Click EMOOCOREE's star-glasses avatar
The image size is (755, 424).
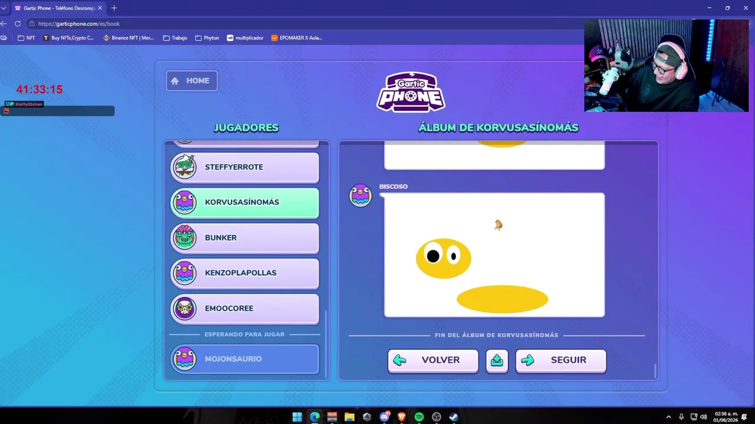185,309
